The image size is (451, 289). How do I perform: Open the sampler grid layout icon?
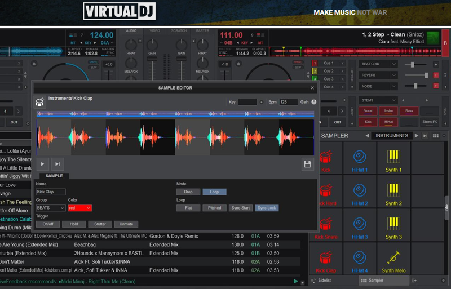point(435,136)
